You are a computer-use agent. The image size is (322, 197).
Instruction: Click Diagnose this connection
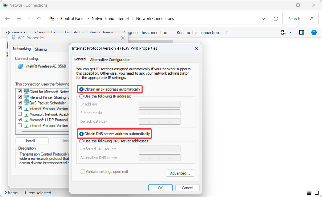[145, 33]
